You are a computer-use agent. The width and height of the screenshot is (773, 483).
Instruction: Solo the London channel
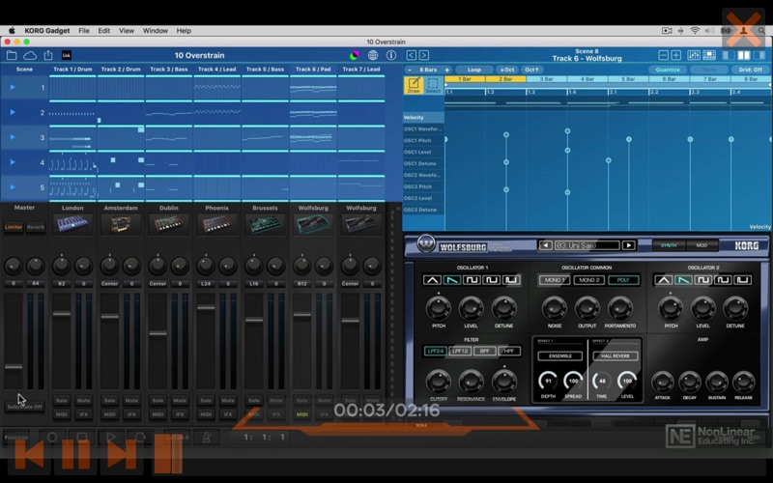(62, 401)
